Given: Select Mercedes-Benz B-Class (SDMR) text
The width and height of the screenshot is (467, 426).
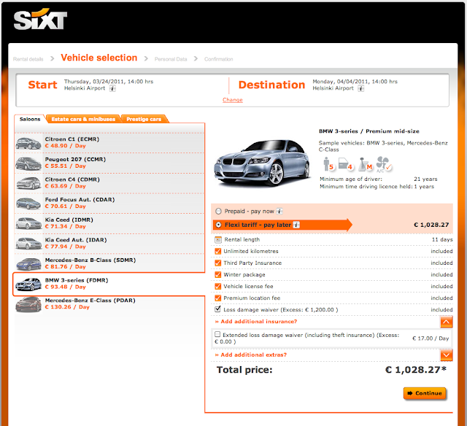Looking at the screenshot, I should 90,260.
